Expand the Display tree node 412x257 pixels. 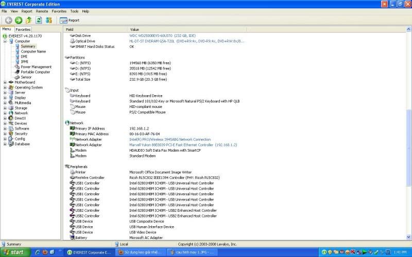[x=5, y=98]
